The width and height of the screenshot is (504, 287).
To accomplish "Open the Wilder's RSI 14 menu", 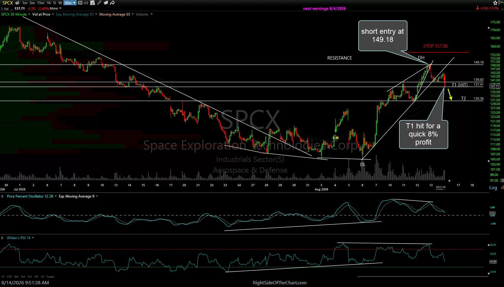I will click(20, 238).
